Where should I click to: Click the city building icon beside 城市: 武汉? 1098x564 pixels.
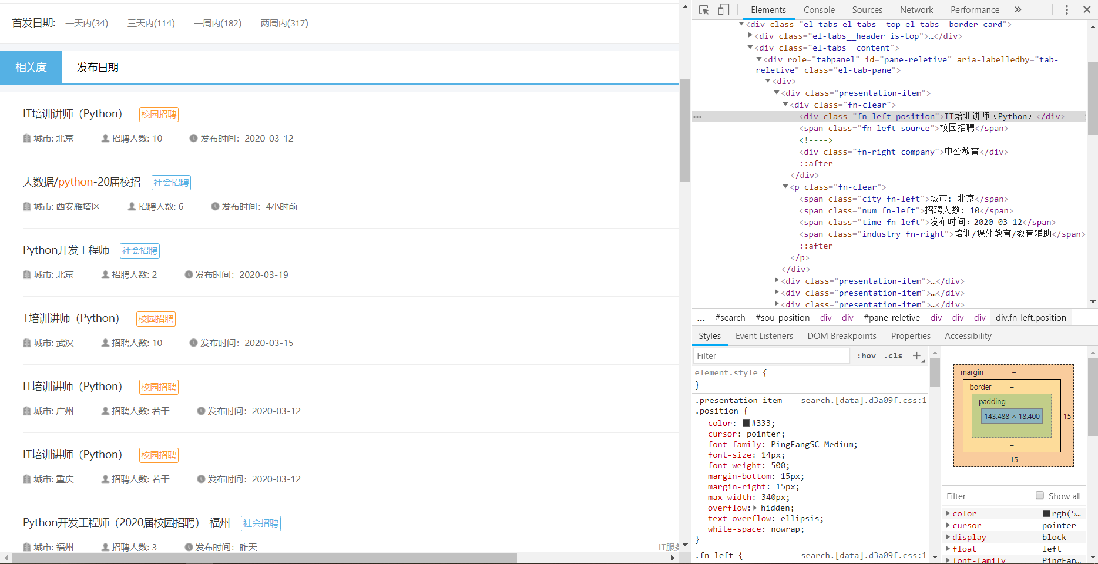pyautogui.click(x=26, y=343)
